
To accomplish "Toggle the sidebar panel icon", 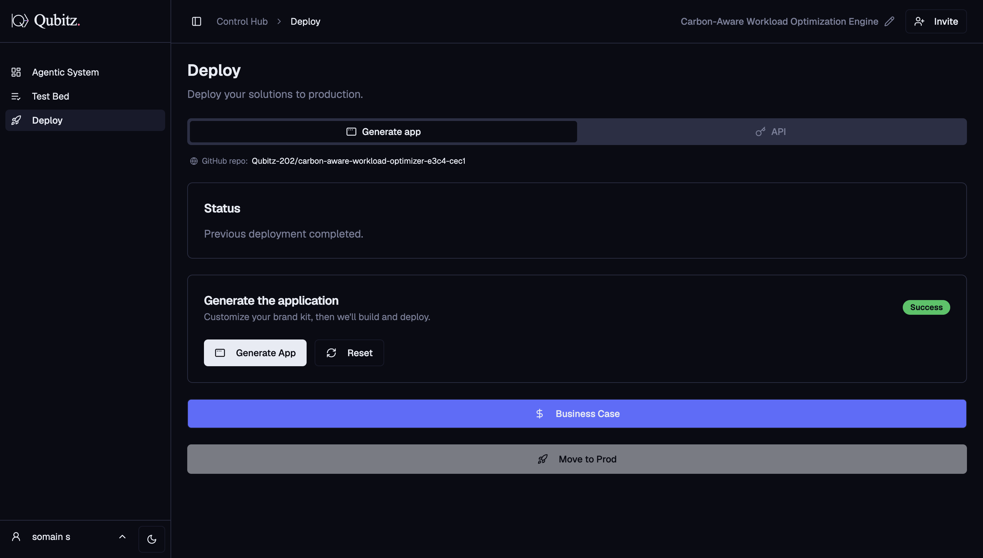I will point(196,21).
